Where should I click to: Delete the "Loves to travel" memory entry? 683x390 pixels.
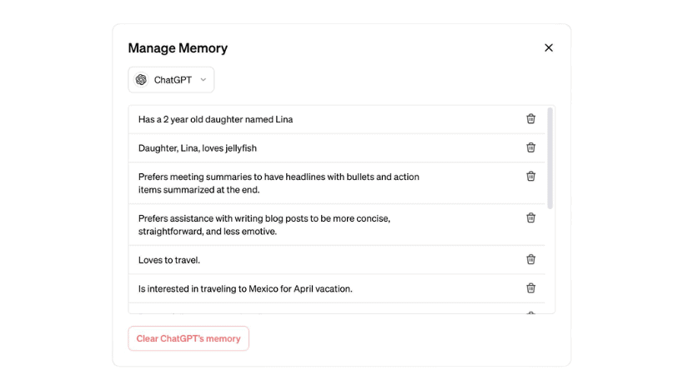click(530, 259)
